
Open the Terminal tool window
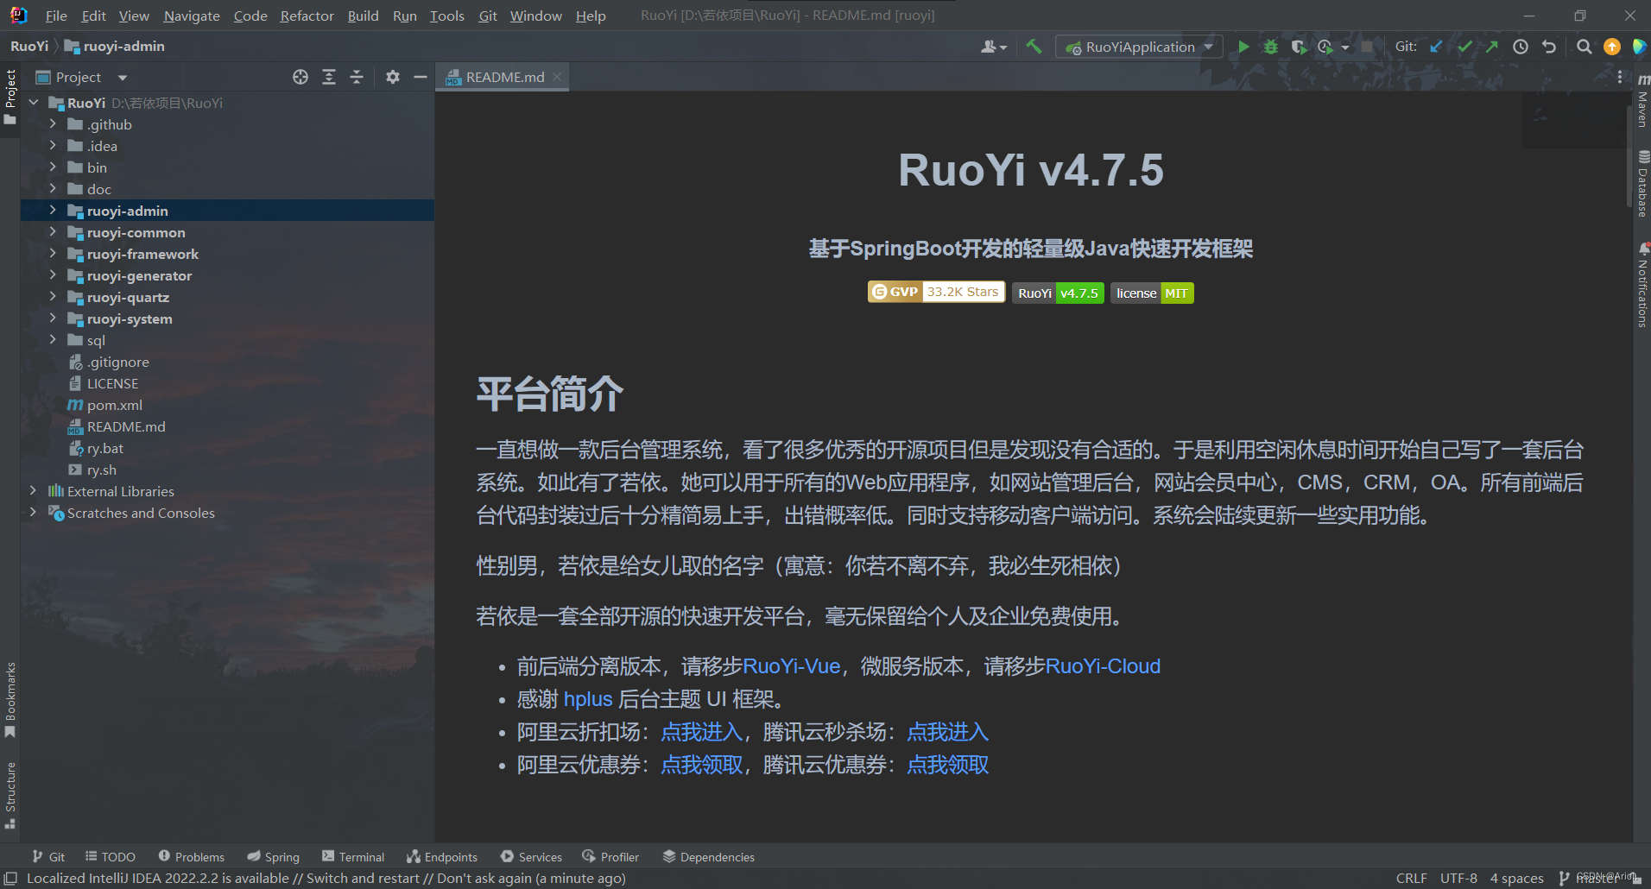pos(353,857)
